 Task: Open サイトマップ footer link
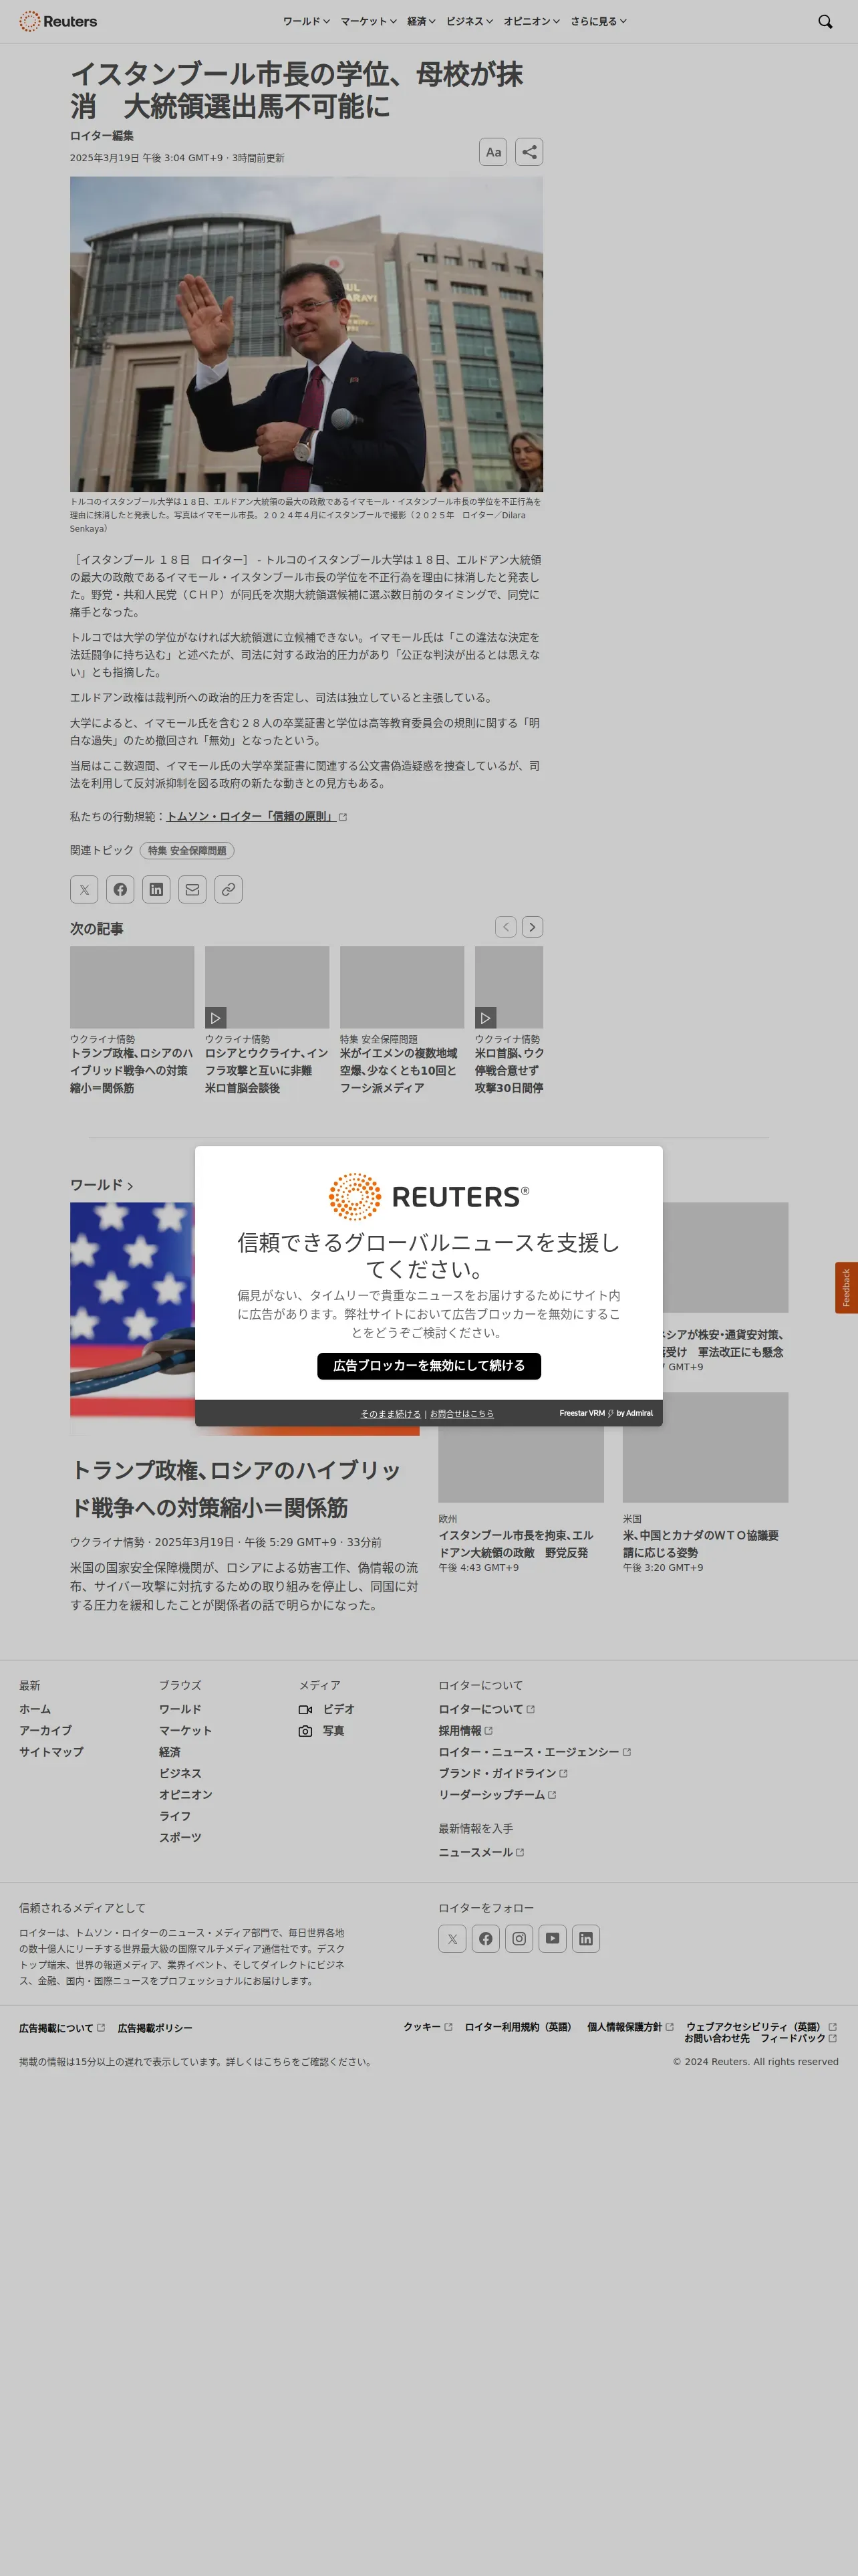click(x=51, y=1752)
